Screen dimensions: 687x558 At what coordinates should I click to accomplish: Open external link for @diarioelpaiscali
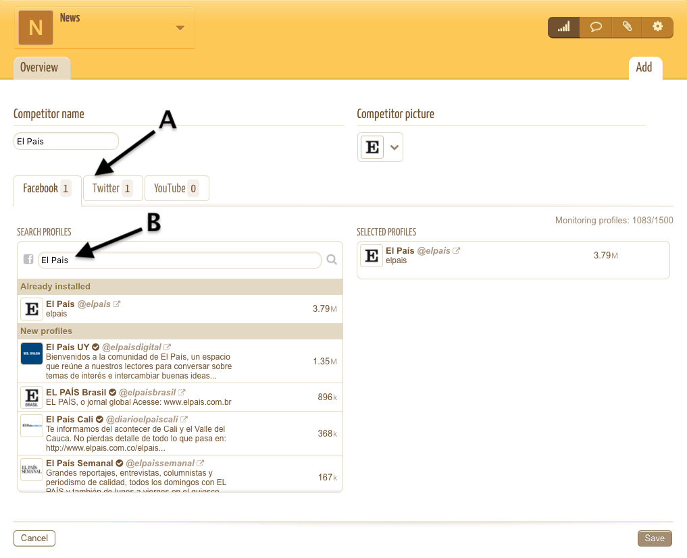click(184, 419)
